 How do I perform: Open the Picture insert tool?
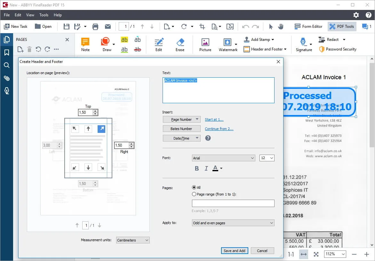click(205, 42)
